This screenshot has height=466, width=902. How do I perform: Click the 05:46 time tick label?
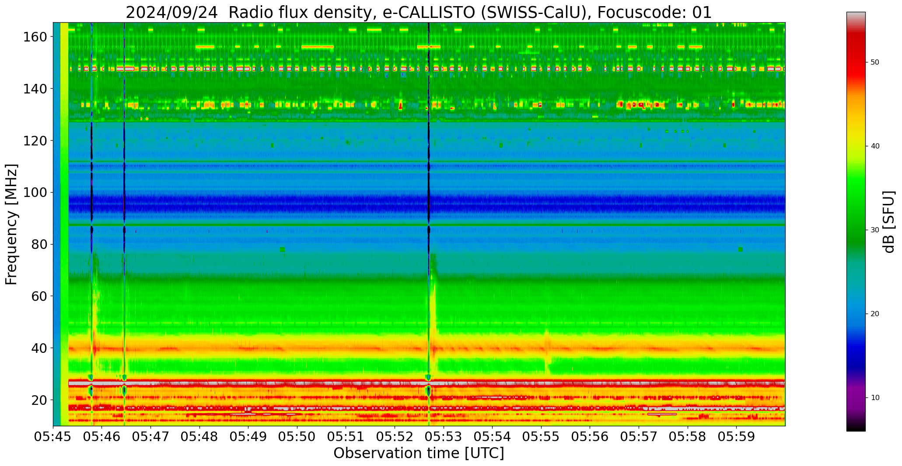[x=102, y=436]
